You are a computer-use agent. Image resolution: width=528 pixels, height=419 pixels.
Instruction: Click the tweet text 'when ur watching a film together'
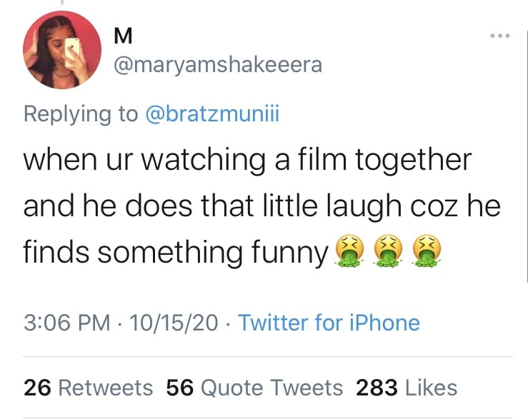(247, 161)
